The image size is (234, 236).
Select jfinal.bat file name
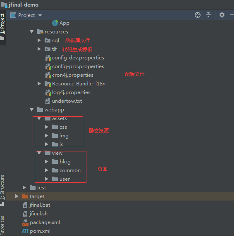(x=40, y=205)
